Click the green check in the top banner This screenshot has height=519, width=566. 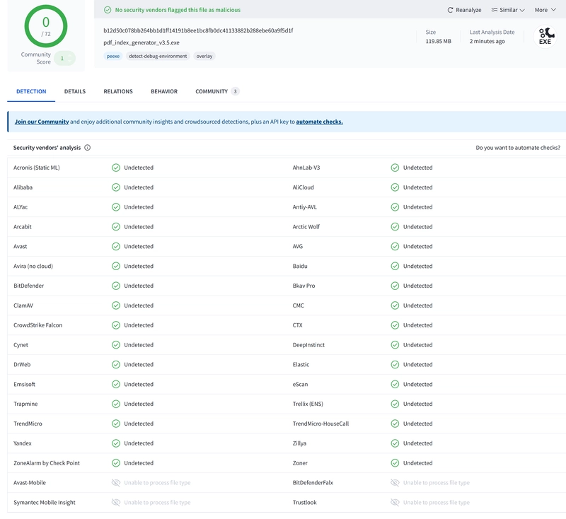pos(108,10)
